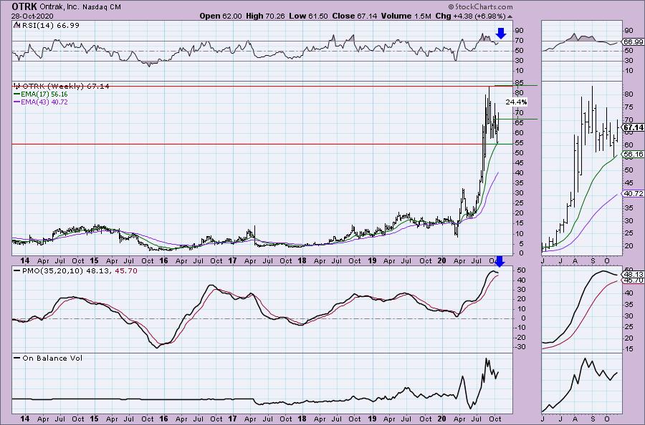Click the line icon before RSI(14)
This screenshot has height=425, width=645.
click(16, 25)
